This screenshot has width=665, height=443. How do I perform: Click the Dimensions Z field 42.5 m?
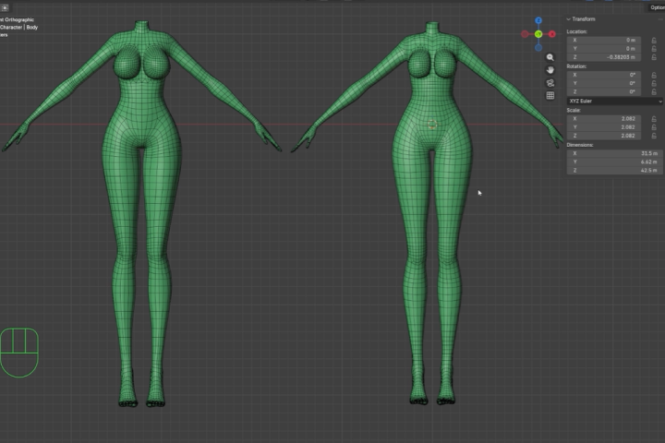(x=615, y=171)
